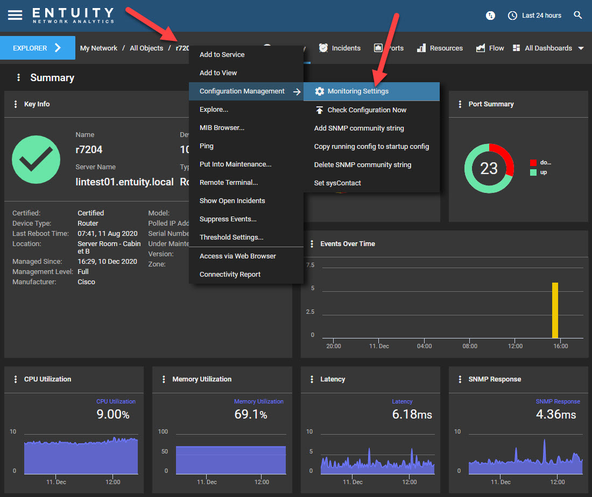The width and height of the screenshot is (592, 497).
Task: Click the 9.00% CPU Utilization value
Action: point(113,414)
